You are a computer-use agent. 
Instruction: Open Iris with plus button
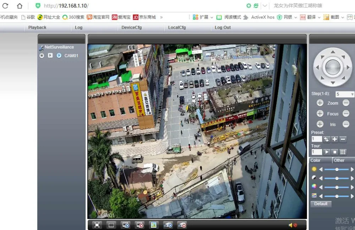tap(320, 124)
